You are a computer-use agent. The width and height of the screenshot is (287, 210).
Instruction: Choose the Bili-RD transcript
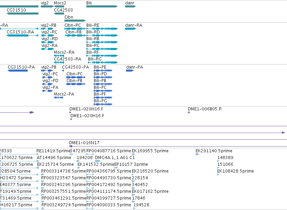tap(102, 35)
